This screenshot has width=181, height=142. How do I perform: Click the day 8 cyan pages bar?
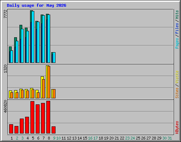49,39
